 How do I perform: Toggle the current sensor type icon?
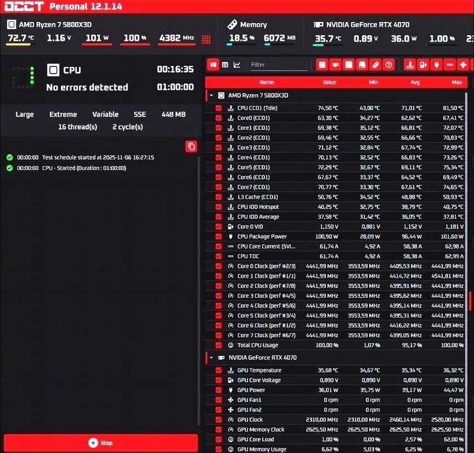[x=450, y=65]
